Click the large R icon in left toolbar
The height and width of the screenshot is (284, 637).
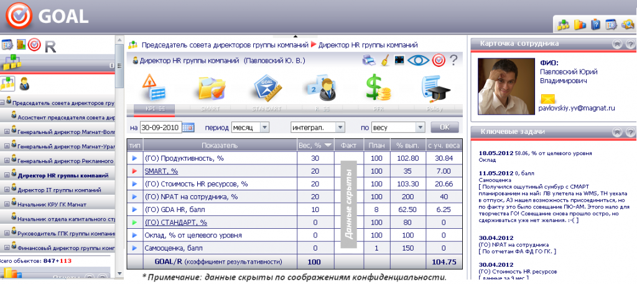[x=50, y=47]
